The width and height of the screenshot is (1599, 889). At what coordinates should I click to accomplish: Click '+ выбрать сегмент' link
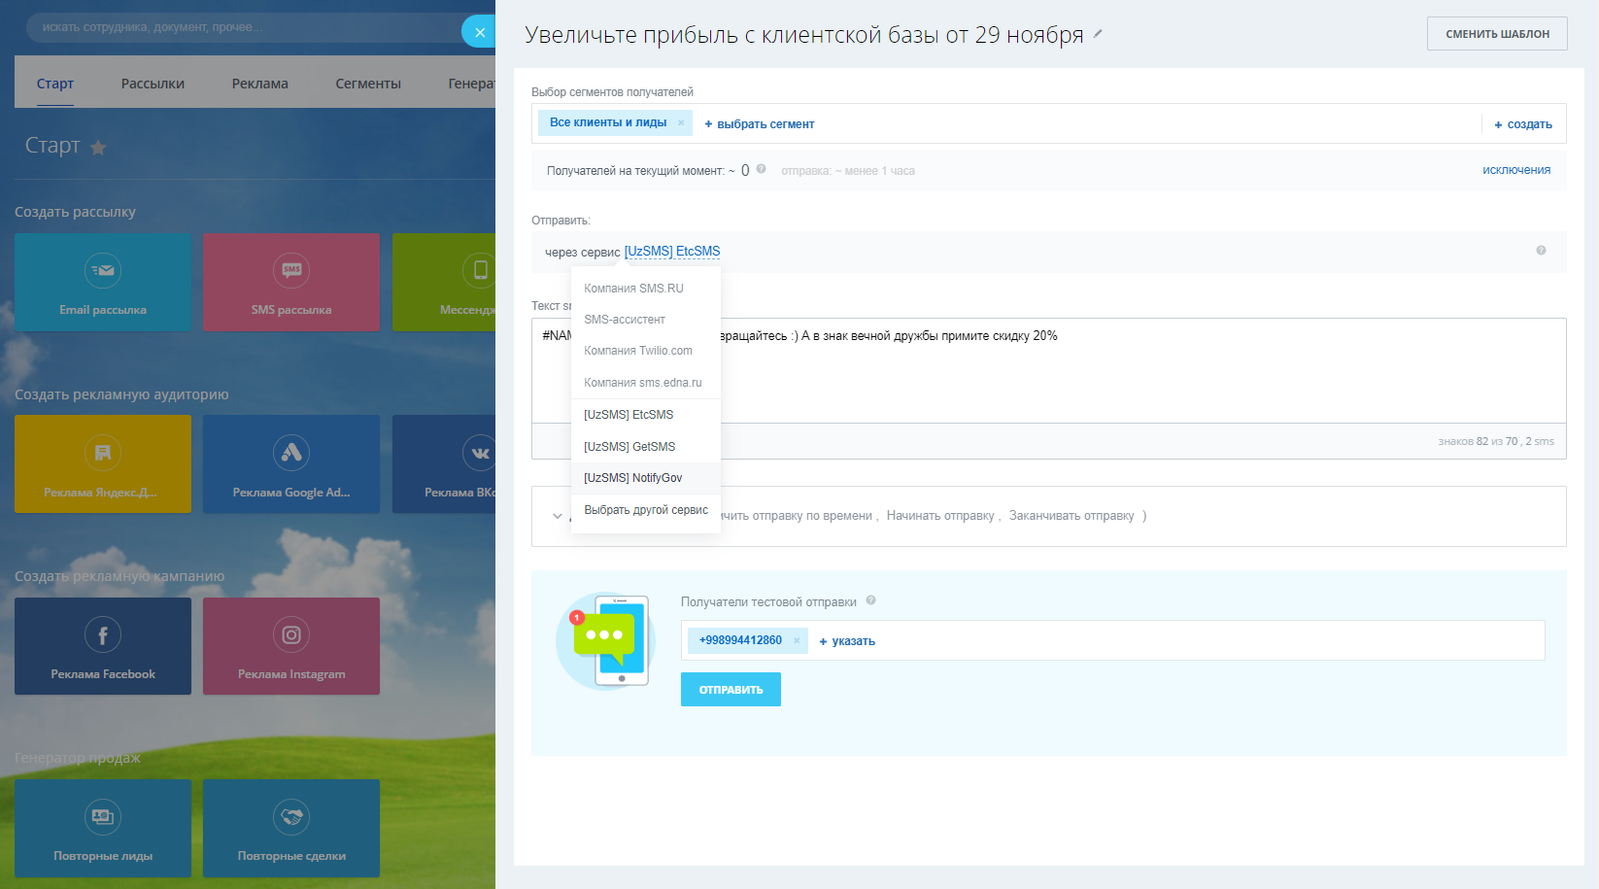point(760,124)
